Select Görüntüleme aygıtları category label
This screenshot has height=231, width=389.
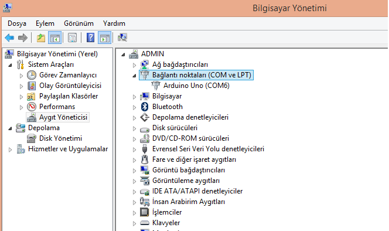click(x=186, y=181)
